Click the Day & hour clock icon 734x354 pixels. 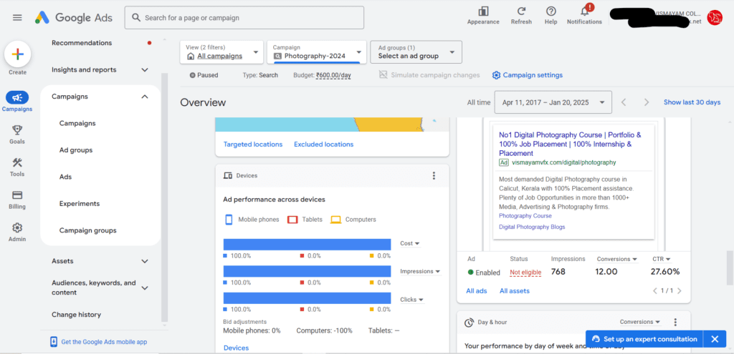469,323
